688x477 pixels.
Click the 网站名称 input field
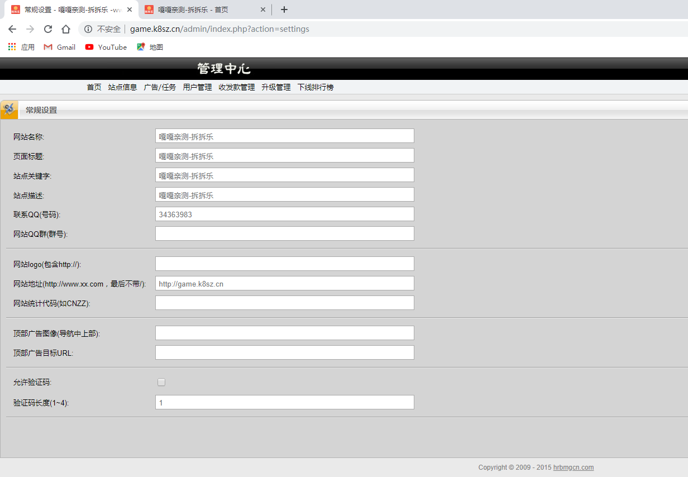point(284,136)
